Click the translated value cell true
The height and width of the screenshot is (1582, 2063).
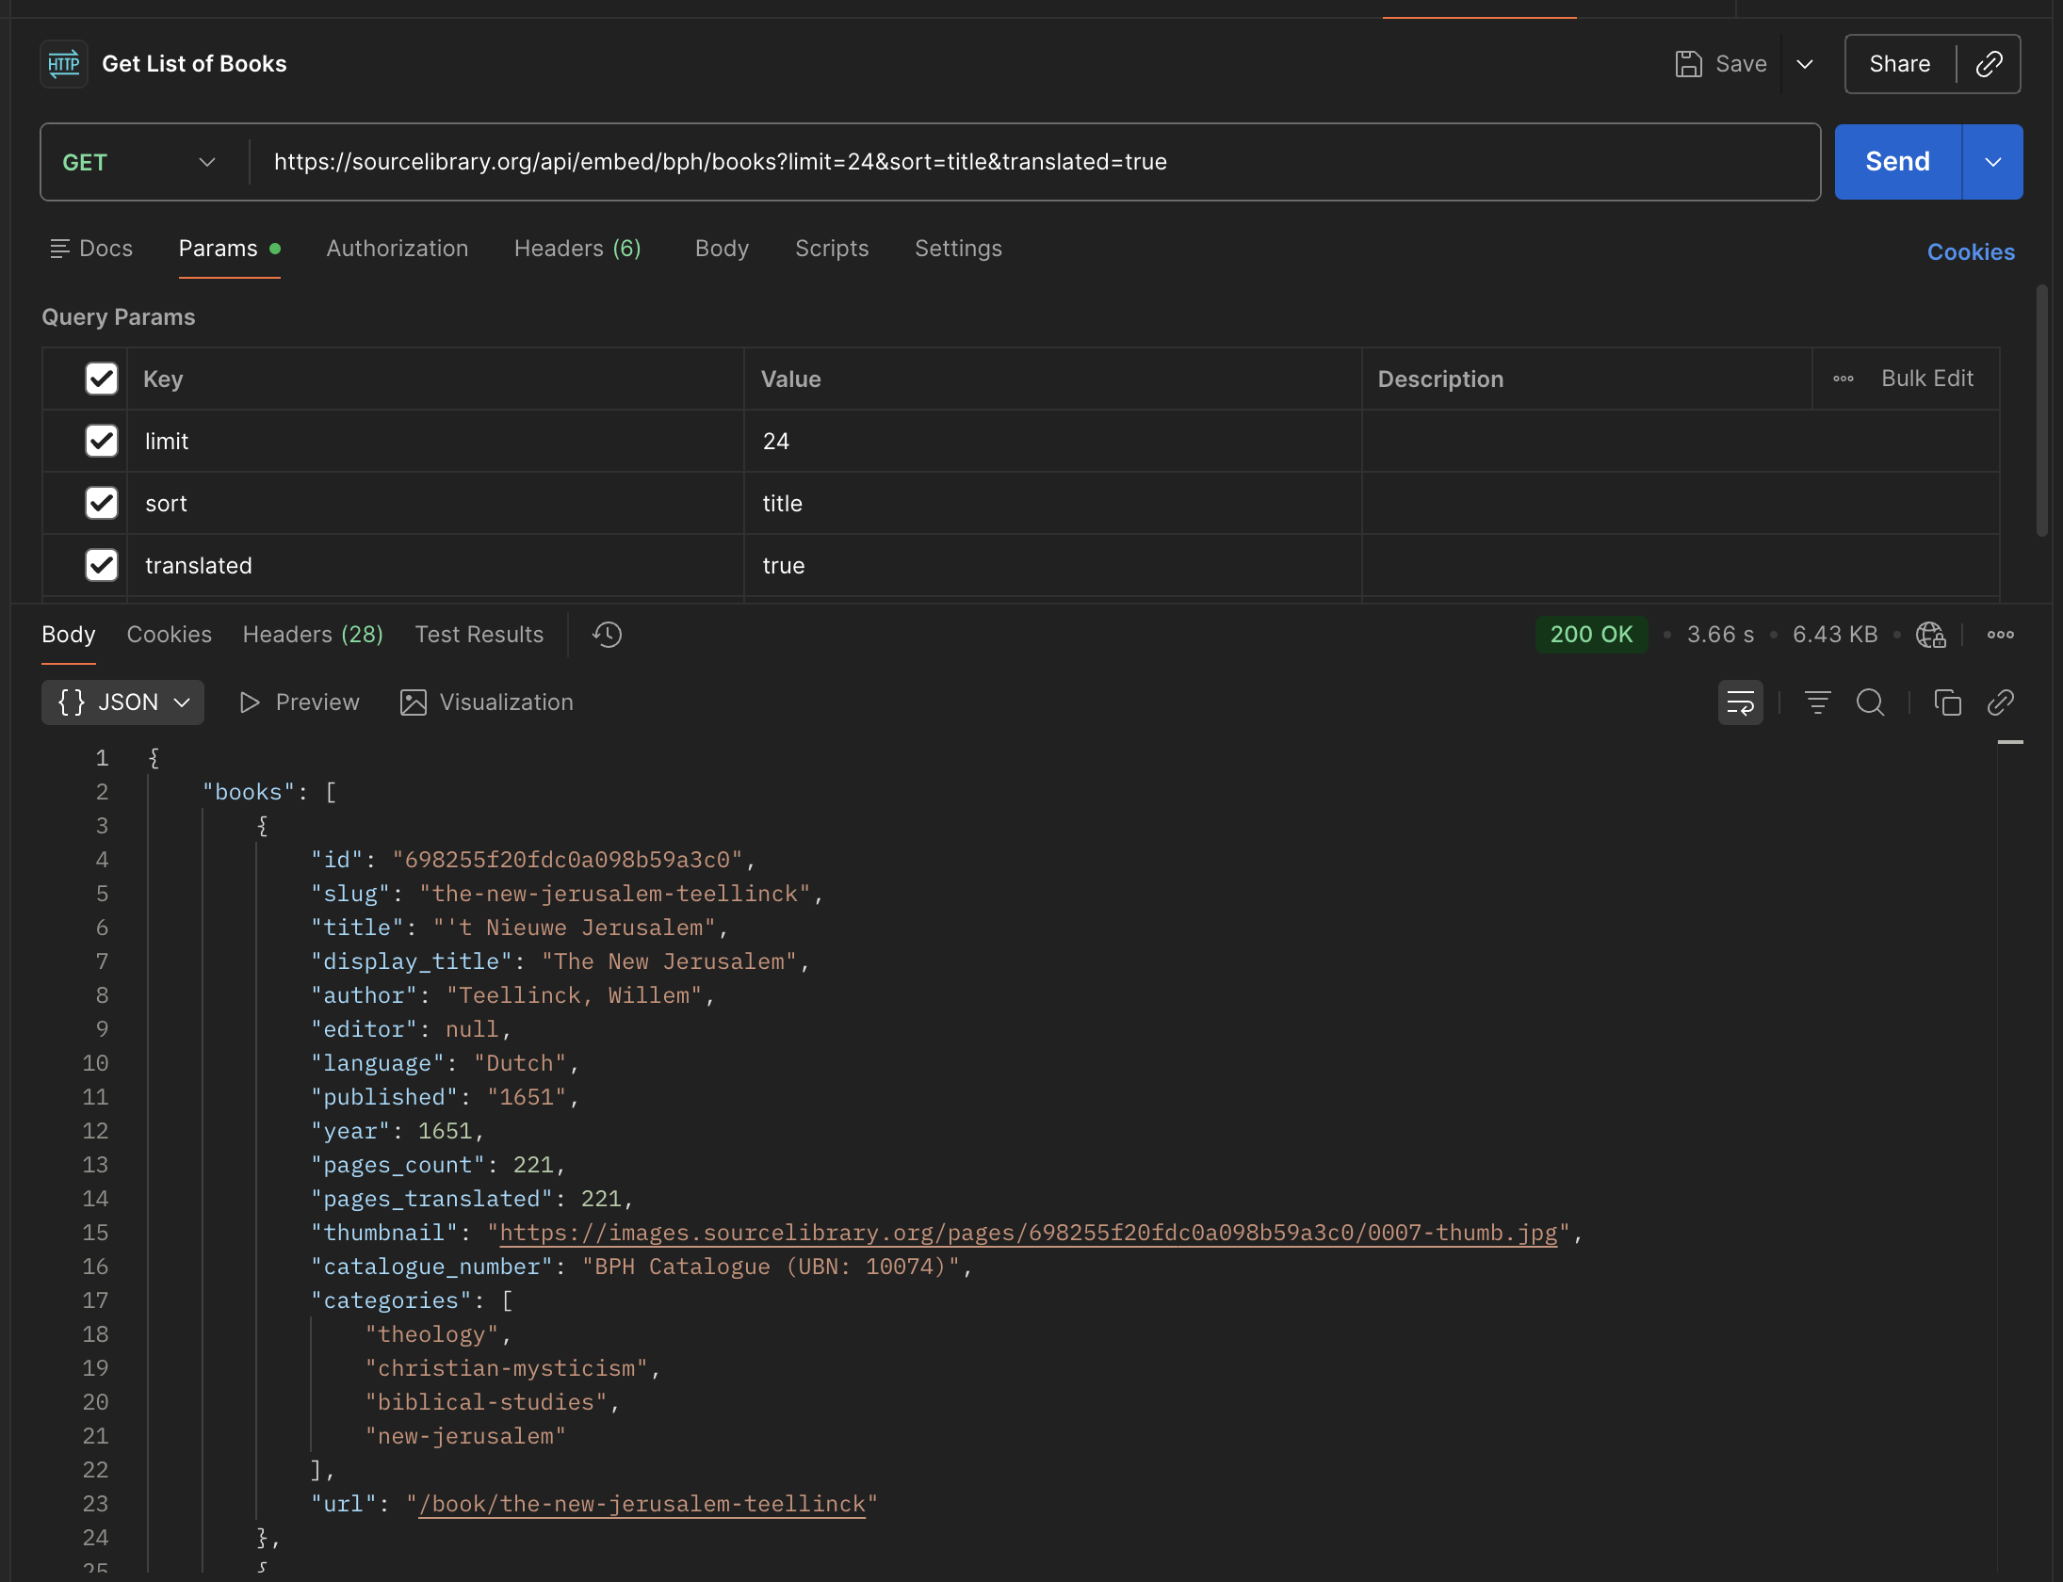(1052, 565)
